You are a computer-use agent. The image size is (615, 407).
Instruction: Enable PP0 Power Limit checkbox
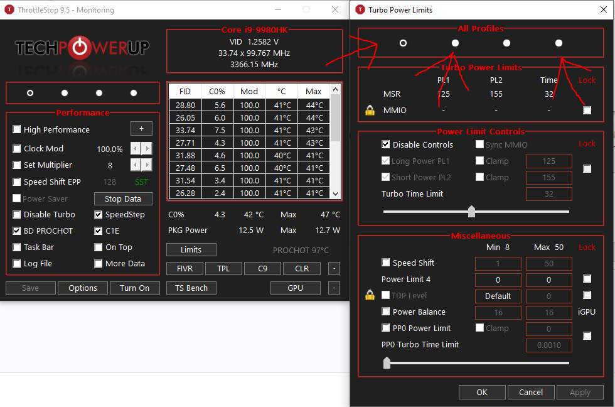385,328
